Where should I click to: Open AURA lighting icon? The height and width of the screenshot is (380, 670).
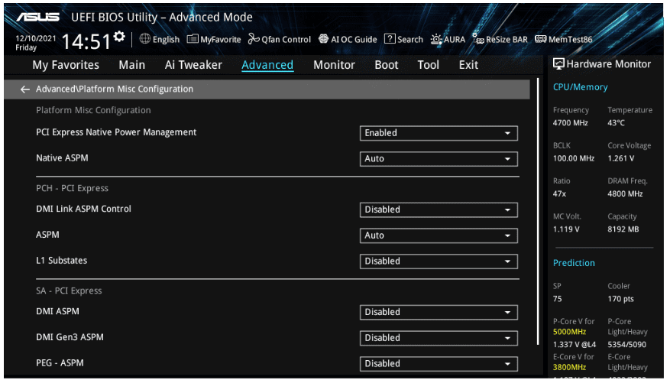pos(435,39)
